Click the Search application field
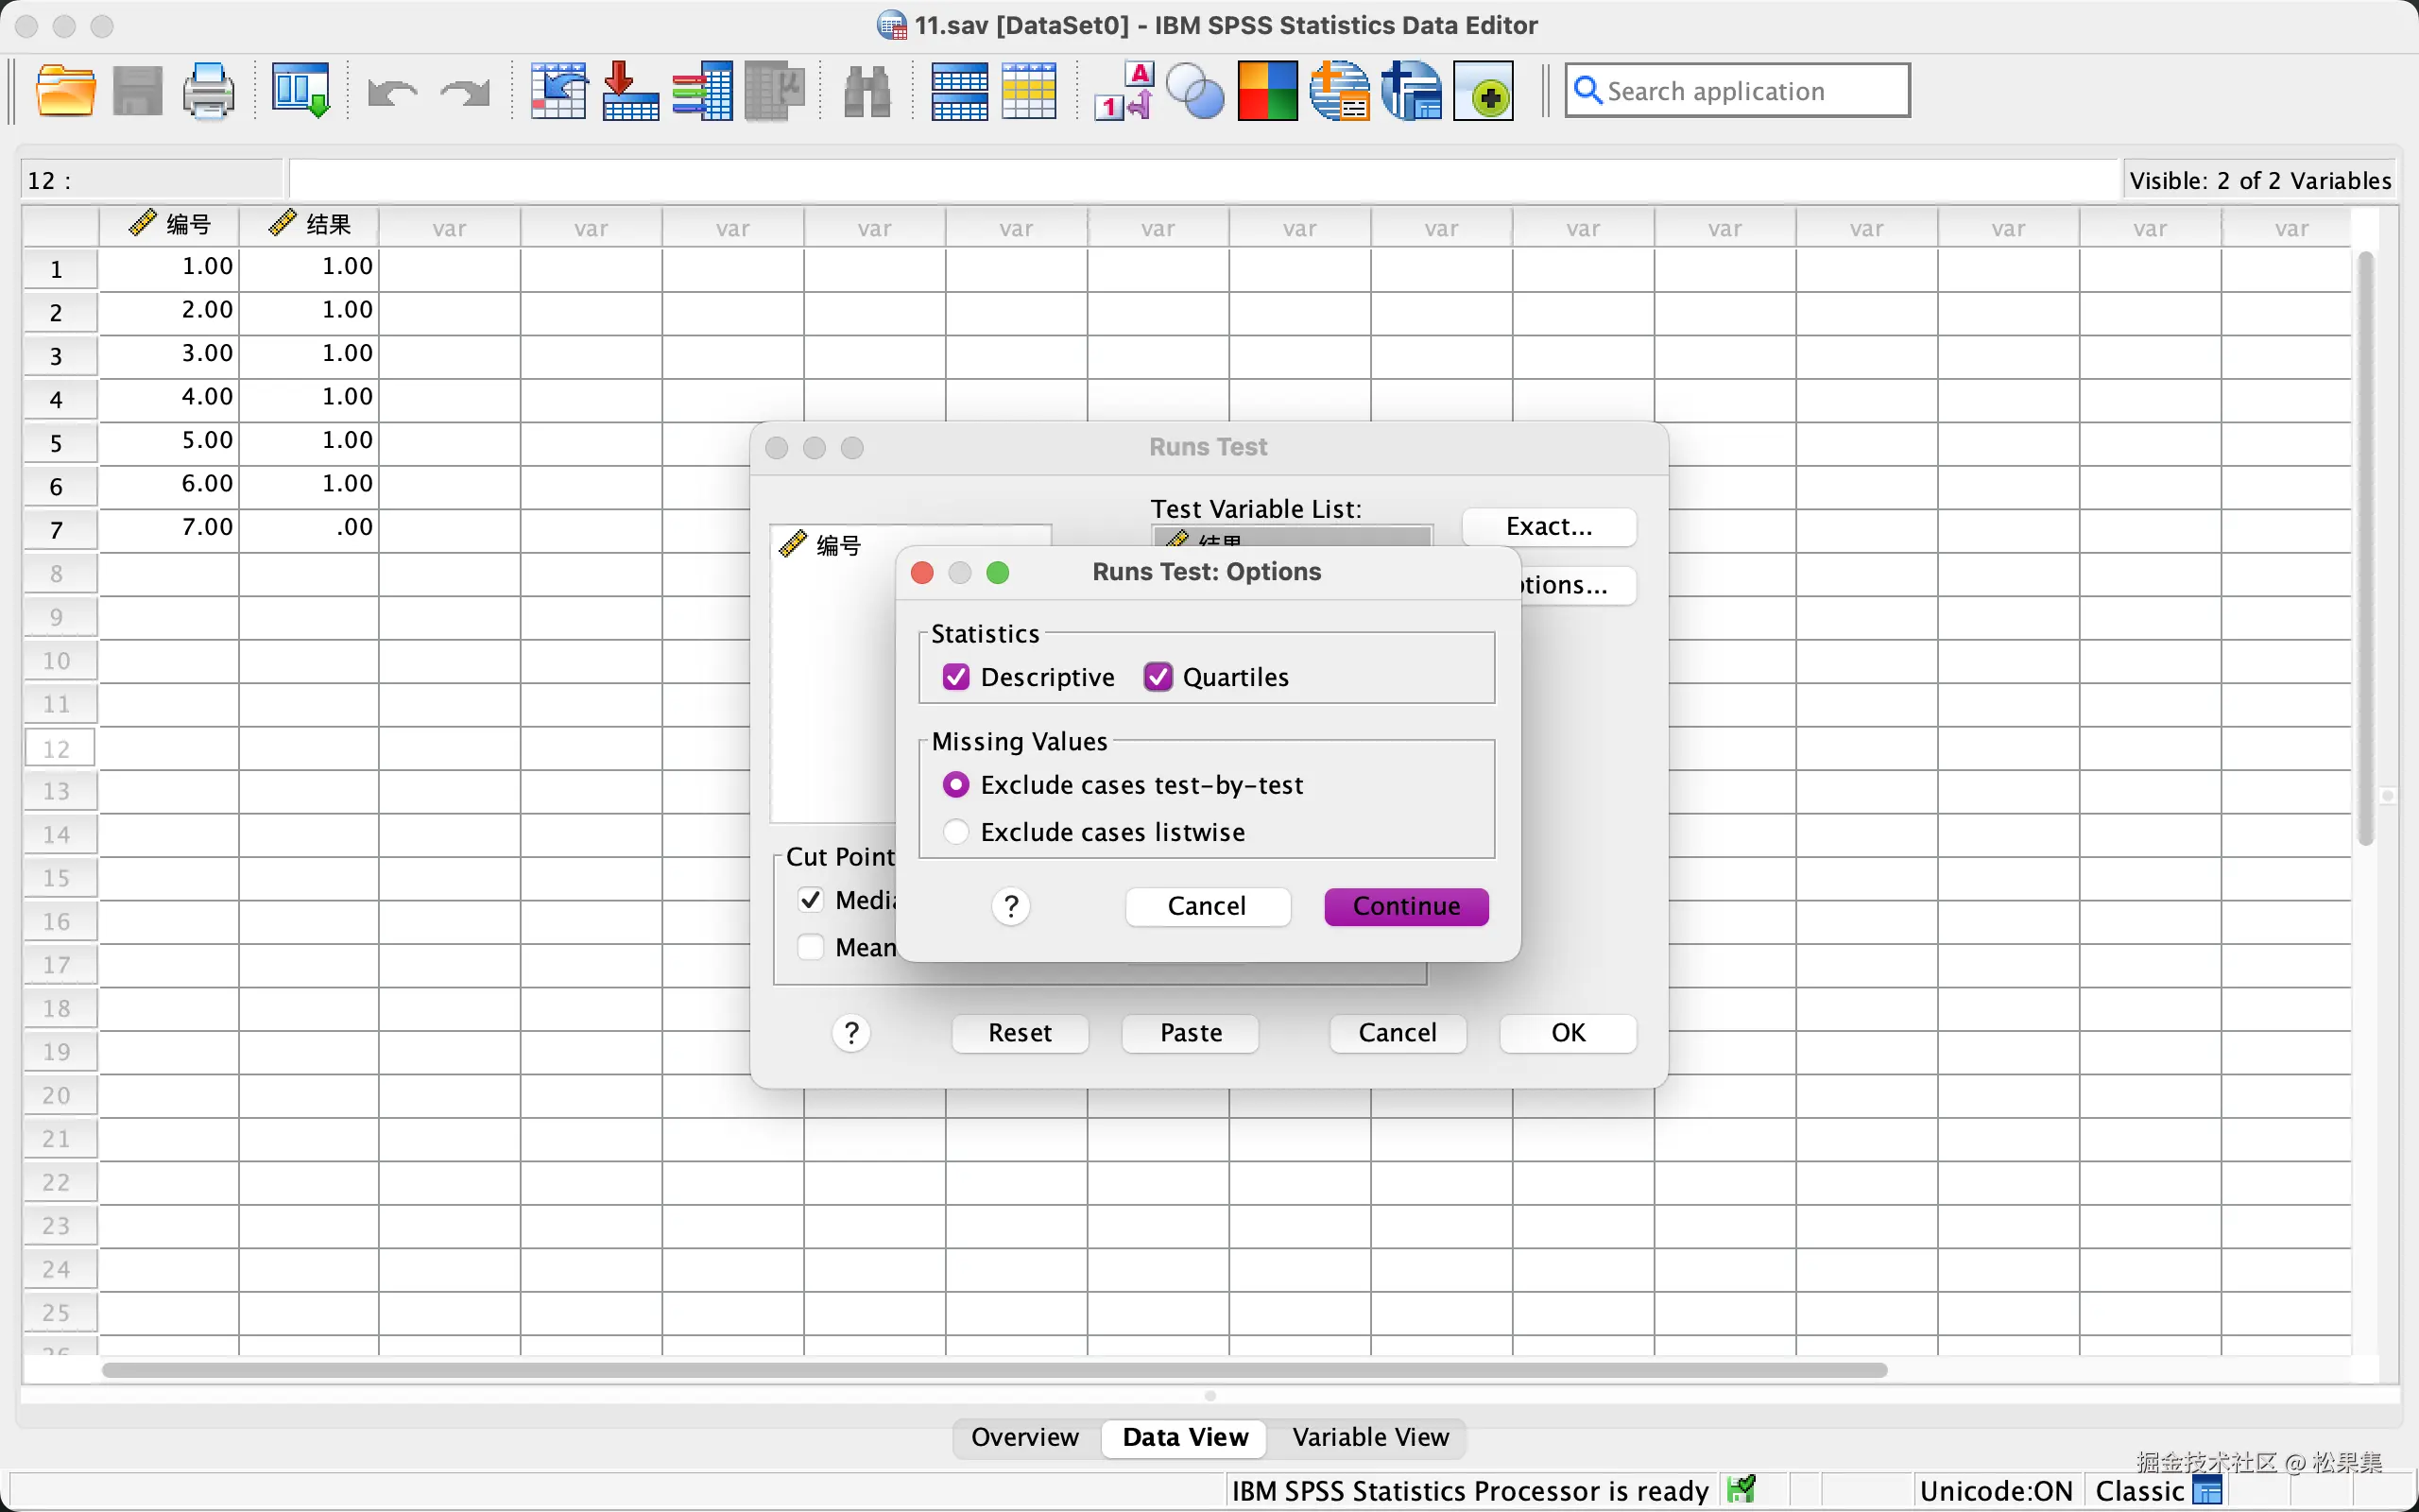 pyautogui.click(x=1738, y=91)
